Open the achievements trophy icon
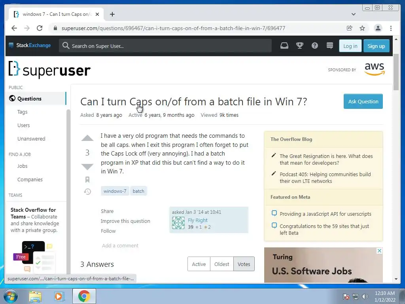The height and width of the screenshot is (304, 405). [x=300, y=46]
